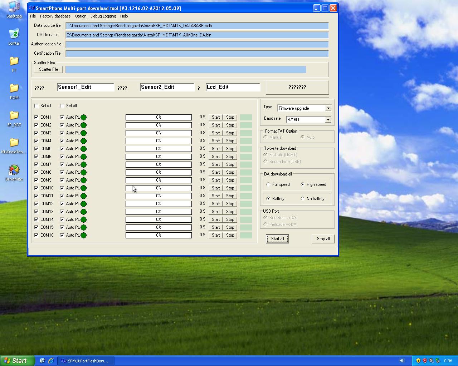Click the Data source file path field

(197, 26)
